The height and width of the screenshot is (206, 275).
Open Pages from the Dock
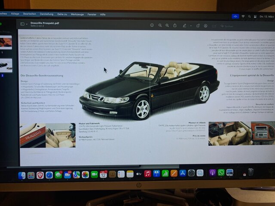(x=174, y=173)
